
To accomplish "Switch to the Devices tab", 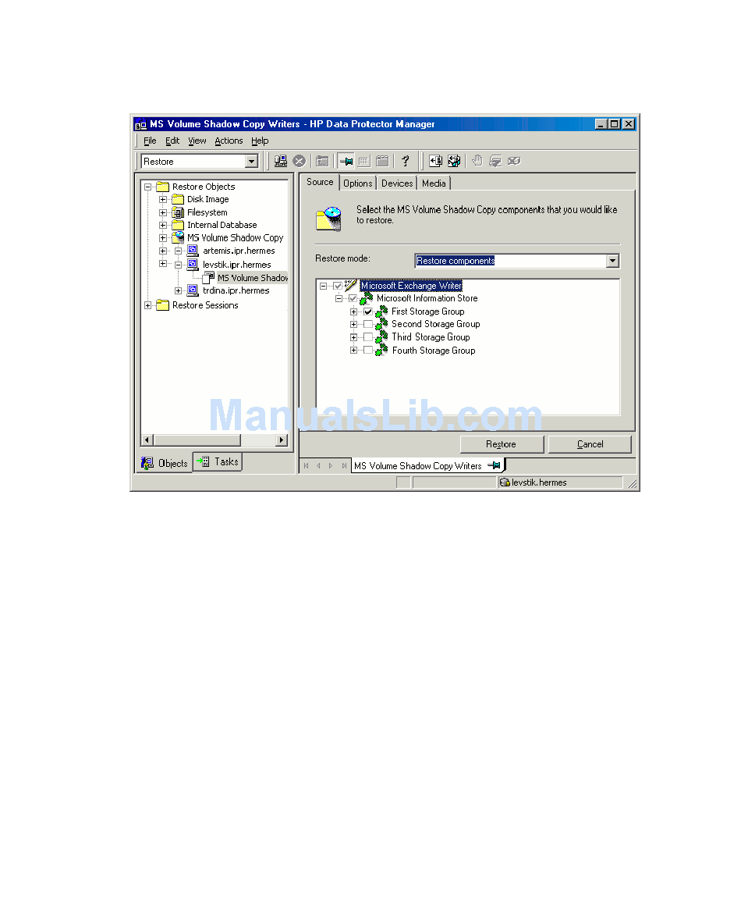I will (x=397, y=183).
